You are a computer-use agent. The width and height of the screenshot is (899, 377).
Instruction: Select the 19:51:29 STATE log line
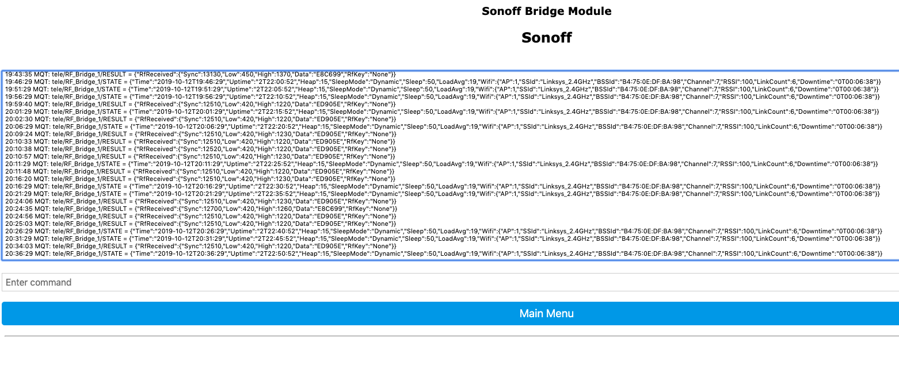coord(443,89)
